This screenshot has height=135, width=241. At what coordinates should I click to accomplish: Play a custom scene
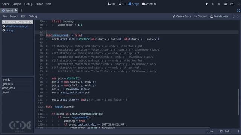[232, 4]
